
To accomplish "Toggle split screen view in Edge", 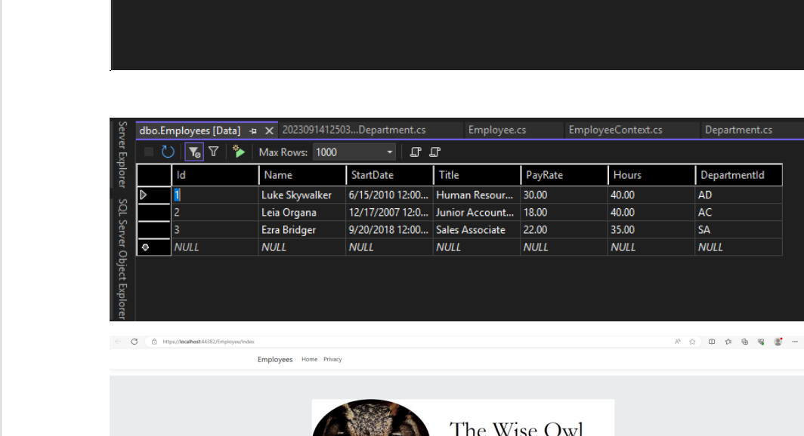I will [712, 340].
